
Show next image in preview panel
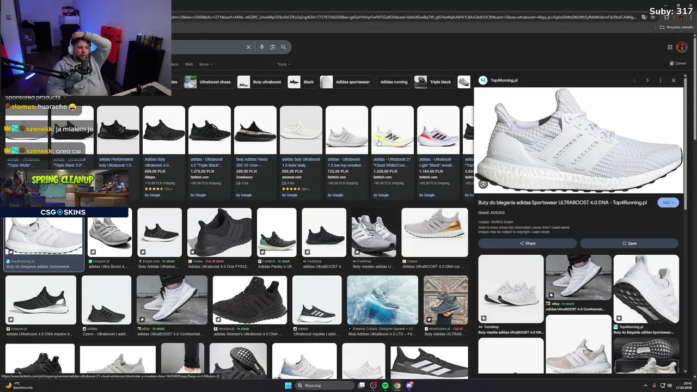tap(647, 81)
